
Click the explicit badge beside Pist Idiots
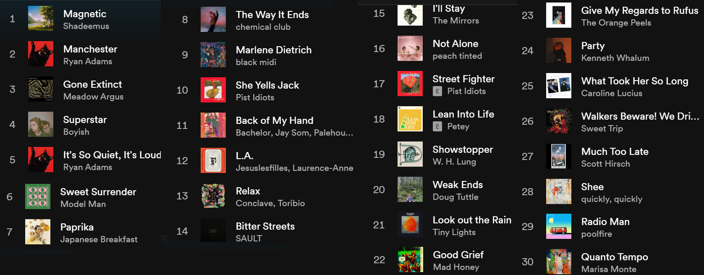click(x=437, y=91)
